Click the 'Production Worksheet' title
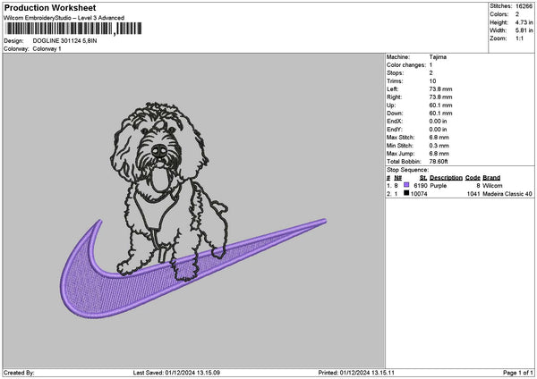Viewport: 537px width, 379px height. pos(50,8)
